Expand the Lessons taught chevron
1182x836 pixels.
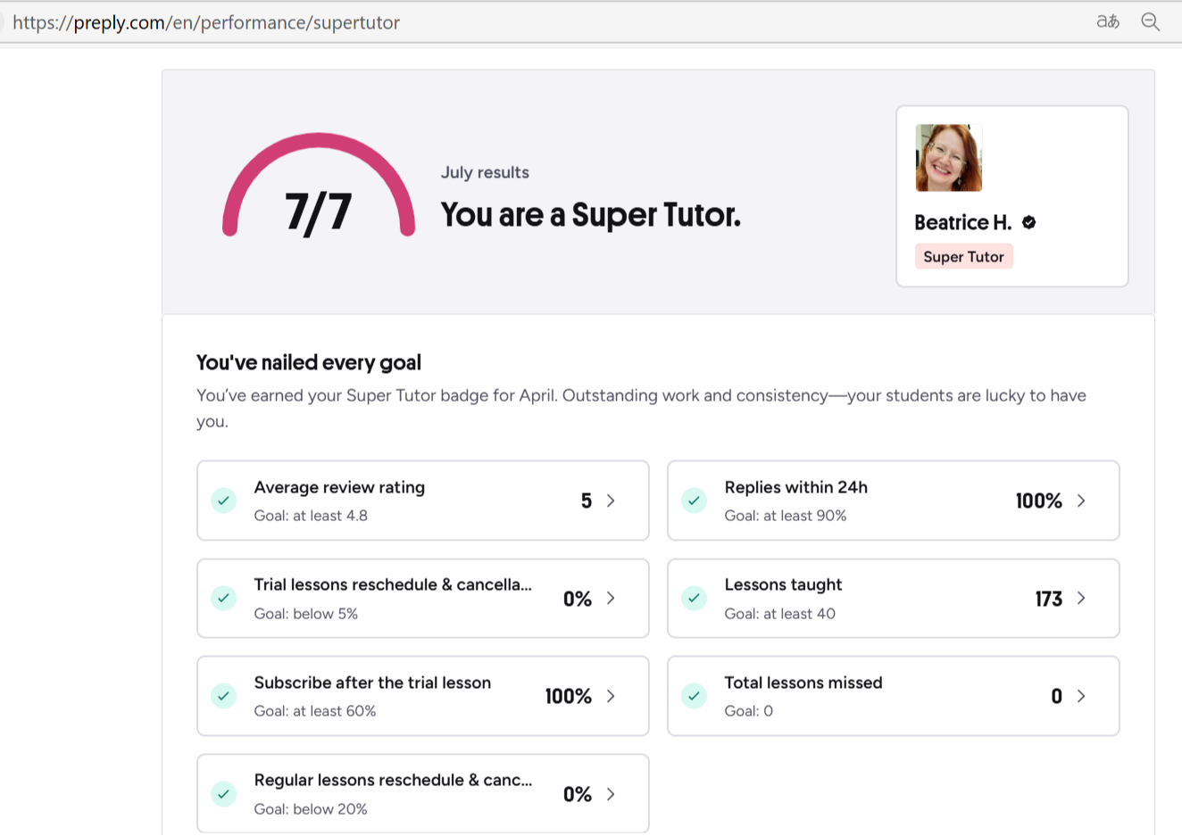(1081, 598)
